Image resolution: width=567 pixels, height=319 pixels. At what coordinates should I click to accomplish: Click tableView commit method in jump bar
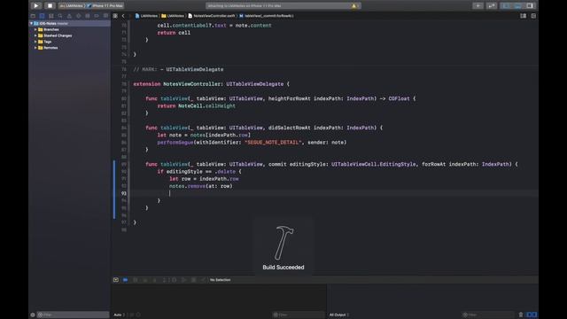pos(267,16)
